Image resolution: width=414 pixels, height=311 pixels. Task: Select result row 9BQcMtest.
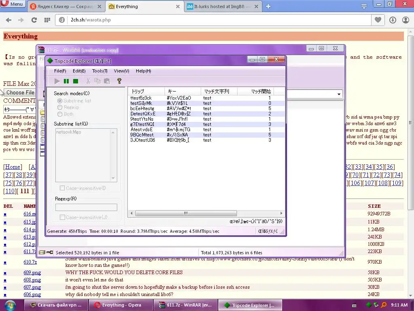207,135
